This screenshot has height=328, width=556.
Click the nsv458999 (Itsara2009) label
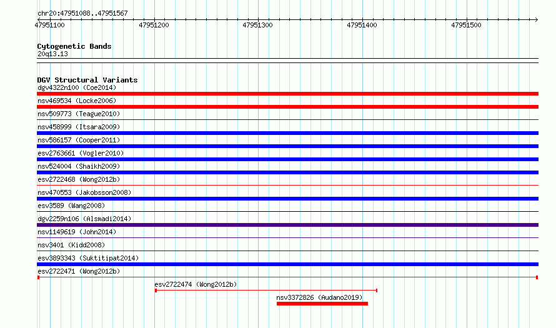[x=79, y=127]
